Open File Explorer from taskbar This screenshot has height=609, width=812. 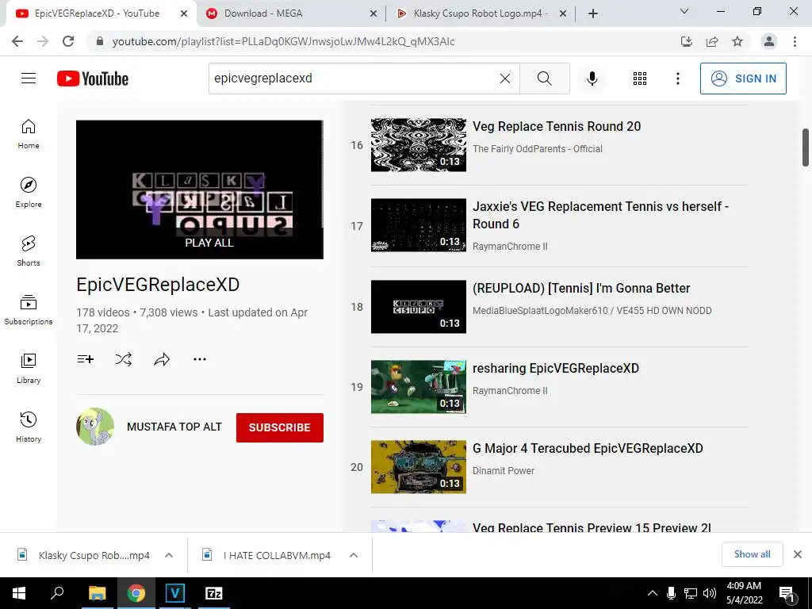tap(97, 593)
